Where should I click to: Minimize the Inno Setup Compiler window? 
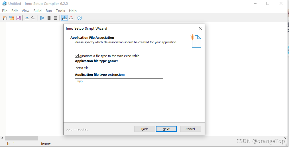click(255, 3)
